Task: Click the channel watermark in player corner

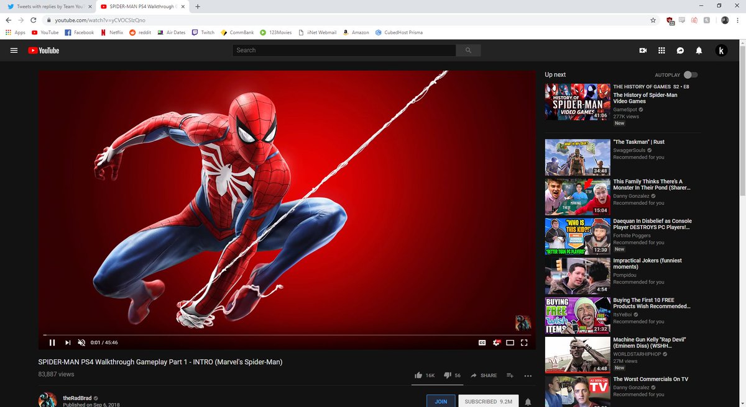Action: point(523,322)
